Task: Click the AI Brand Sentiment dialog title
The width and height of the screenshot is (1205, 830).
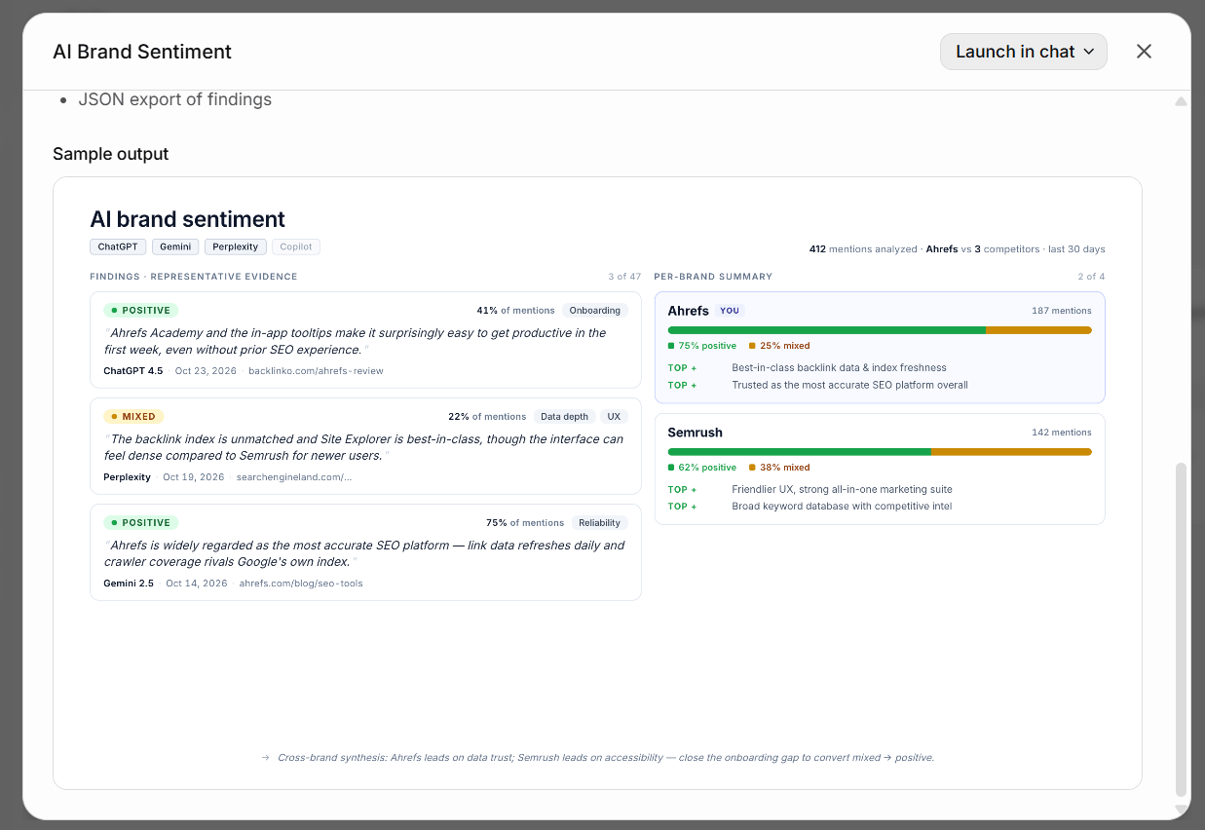Action: point(142,52)
